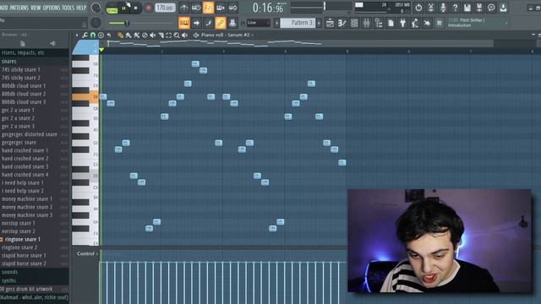Click the 170 tempo display
Image resolution: width=541 pixels, height=304 pixels.
coord(166,8)
